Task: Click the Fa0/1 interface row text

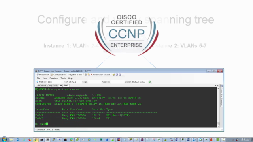Action: click(x=83, y=116)
